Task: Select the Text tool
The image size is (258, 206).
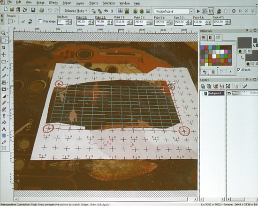Action: [x=4, y=129]
